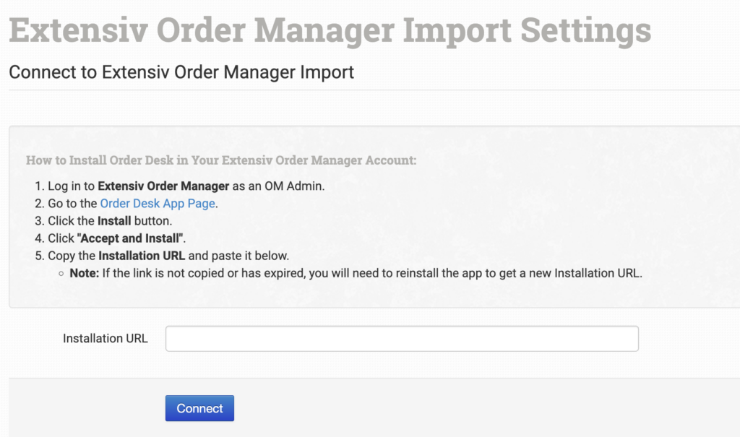740x437 pixels.
Task: Click bold Installation URL text in step 5
Action: [x=142, y=256]
